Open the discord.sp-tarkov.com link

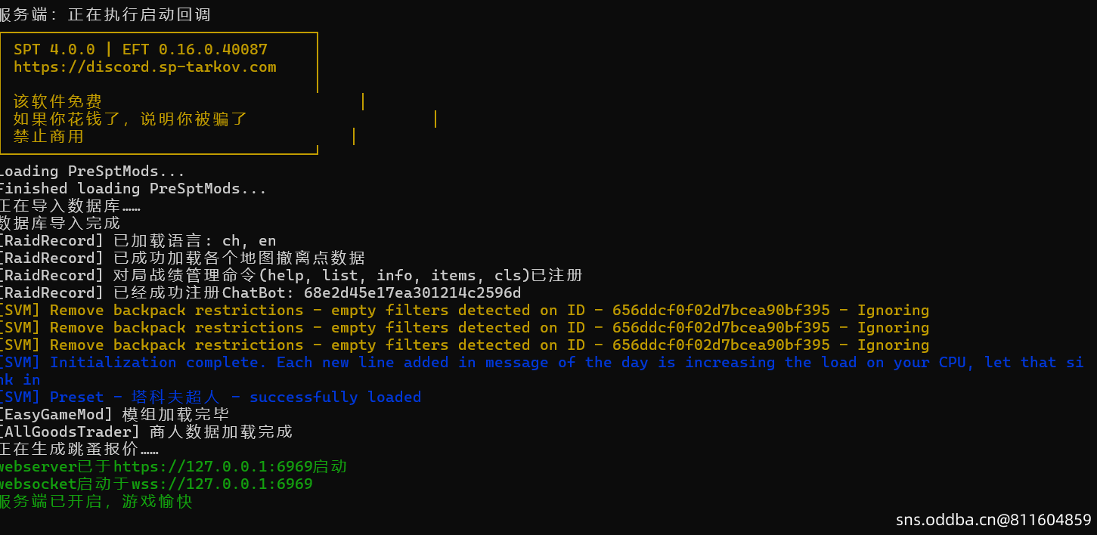coord(145,67)
